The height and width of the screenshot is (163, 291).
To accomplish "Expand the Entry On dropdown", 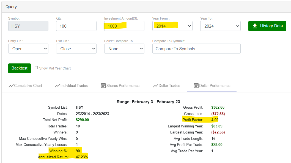I will [28, 49].
